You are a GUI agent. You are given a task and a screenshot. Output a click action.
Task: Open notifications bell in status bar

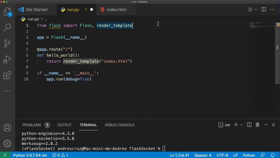click(x=273, y=155)
